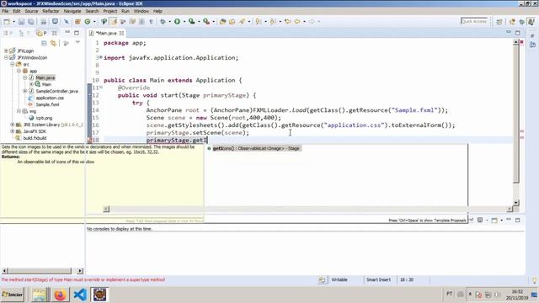Open the Project menu
Screen dimensions: 539x303
pos(110,11)
